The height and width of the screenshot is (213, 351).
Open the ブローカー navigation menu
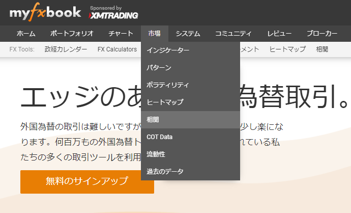(322, 34)
